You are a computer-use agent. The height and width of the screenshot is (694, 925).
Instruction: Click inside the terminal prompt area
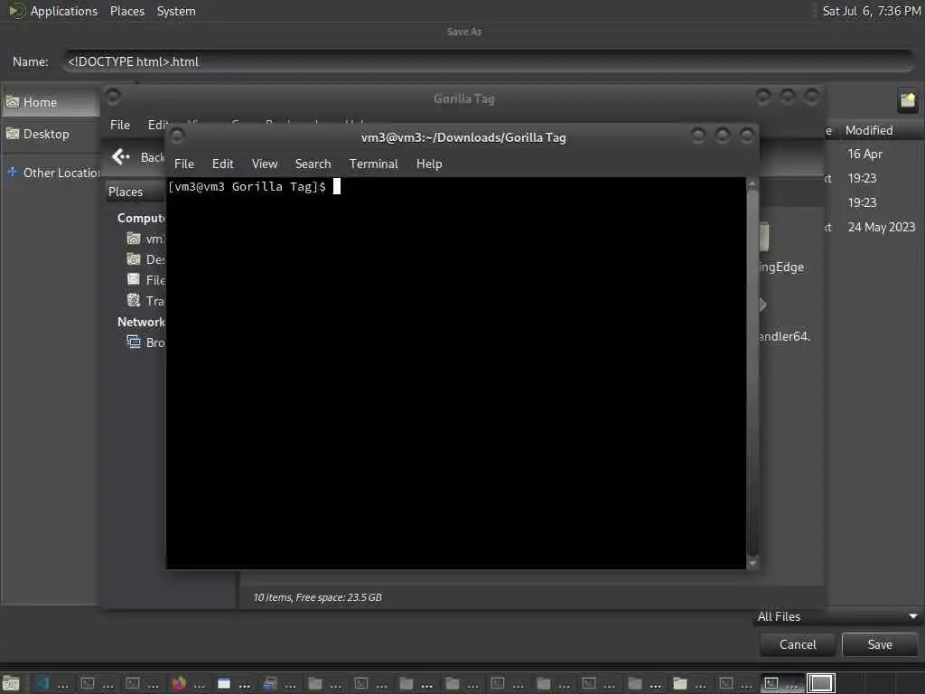(455, 373)
